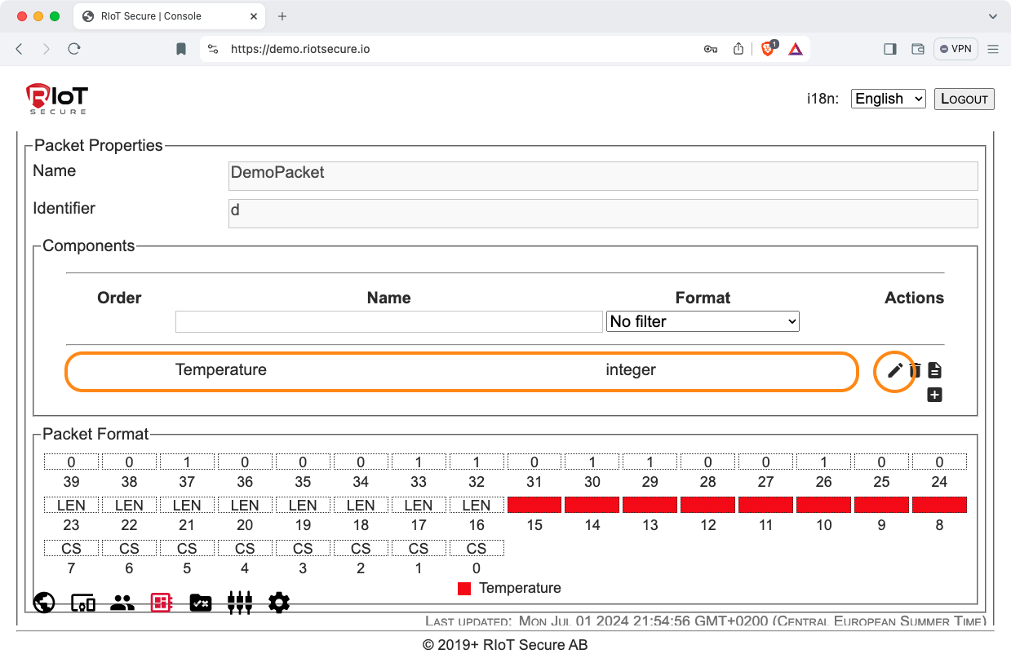The image size is (1011, 654).
Task: Expand the browser tab search chevron
Action: [993, 16]
